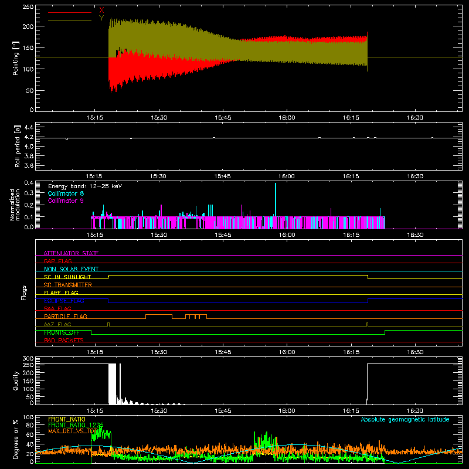The image size is (469, 469).
Task: Click 'Absolute geomagnetic latitude' legend text
Action: pyautogui.click(x=405, y=419)
